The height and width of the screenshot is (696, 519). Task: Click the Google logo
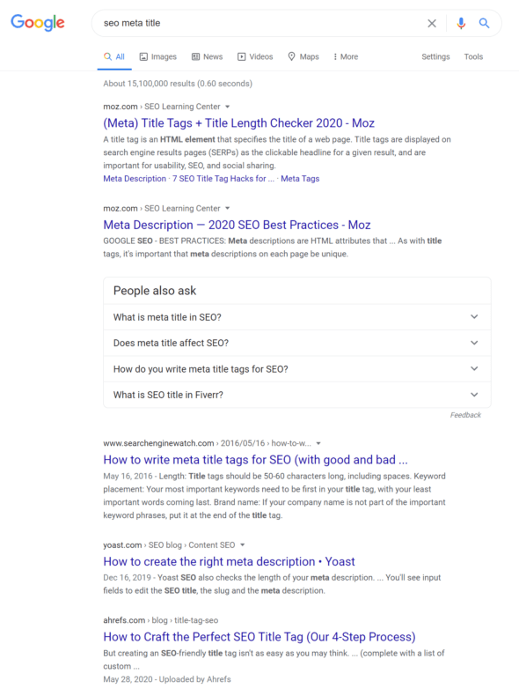(x=38, y=22)
